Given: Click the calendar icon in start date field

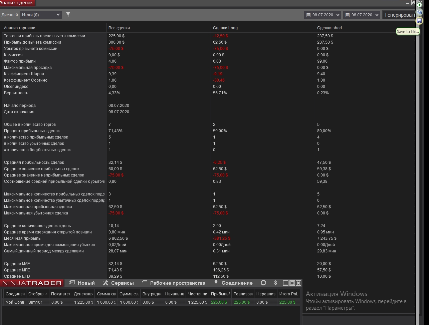Looking at the screenshot, I should [x=308, y=15].
